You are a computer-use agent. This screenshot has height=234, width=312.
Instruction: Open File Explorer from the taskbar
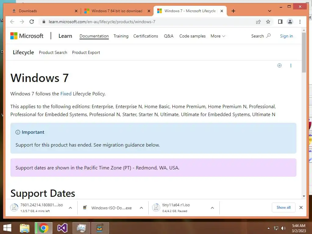(x=25, y=228)
